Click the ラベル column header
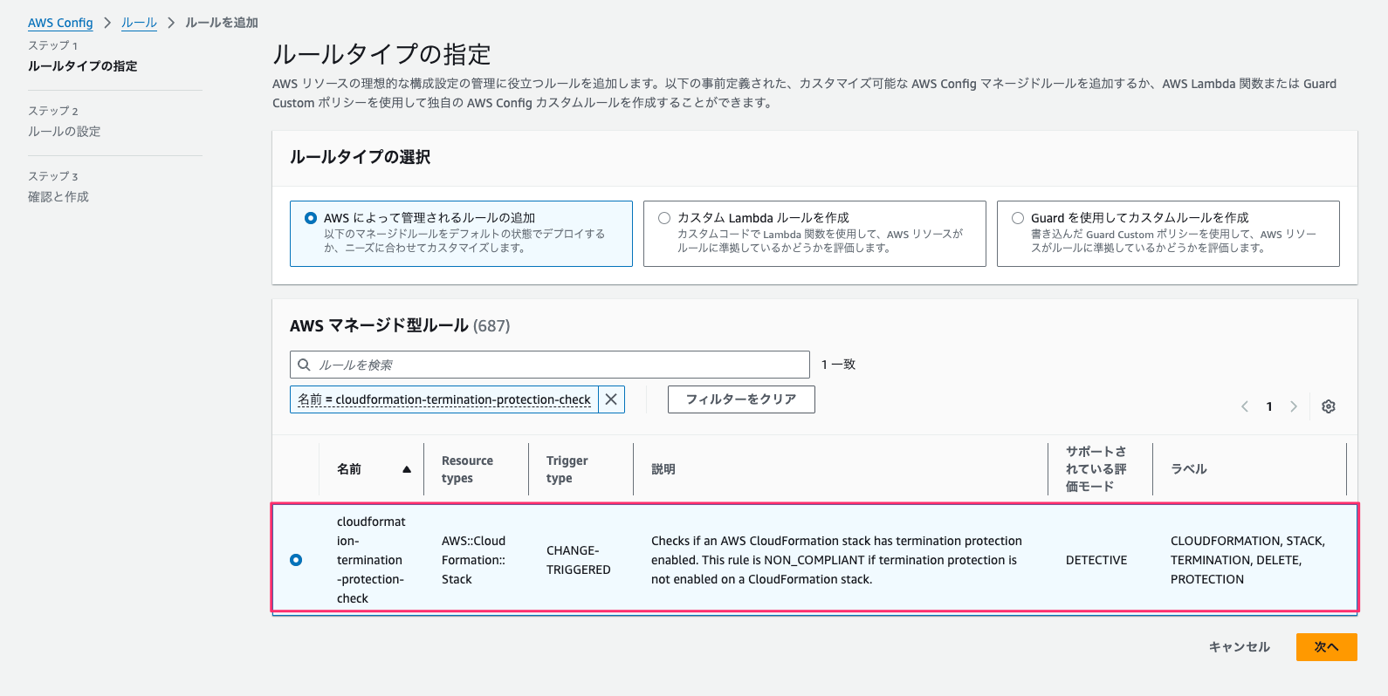 (1189, 469)
